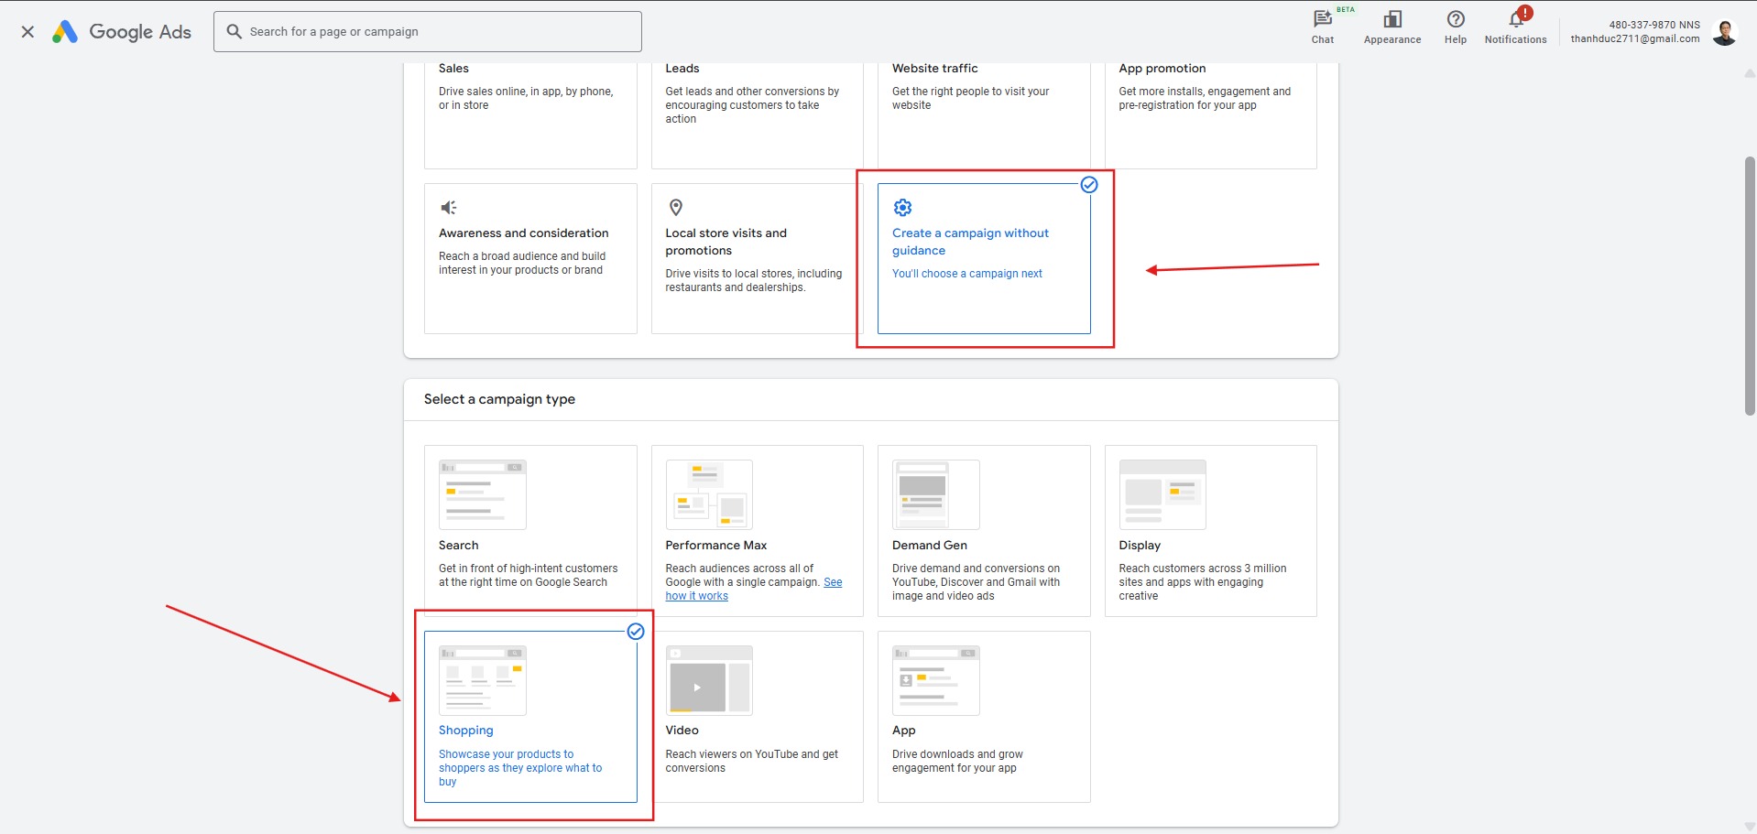Click the Google Ads logo
1757x834 pixels.
click(x=121, y=32)
